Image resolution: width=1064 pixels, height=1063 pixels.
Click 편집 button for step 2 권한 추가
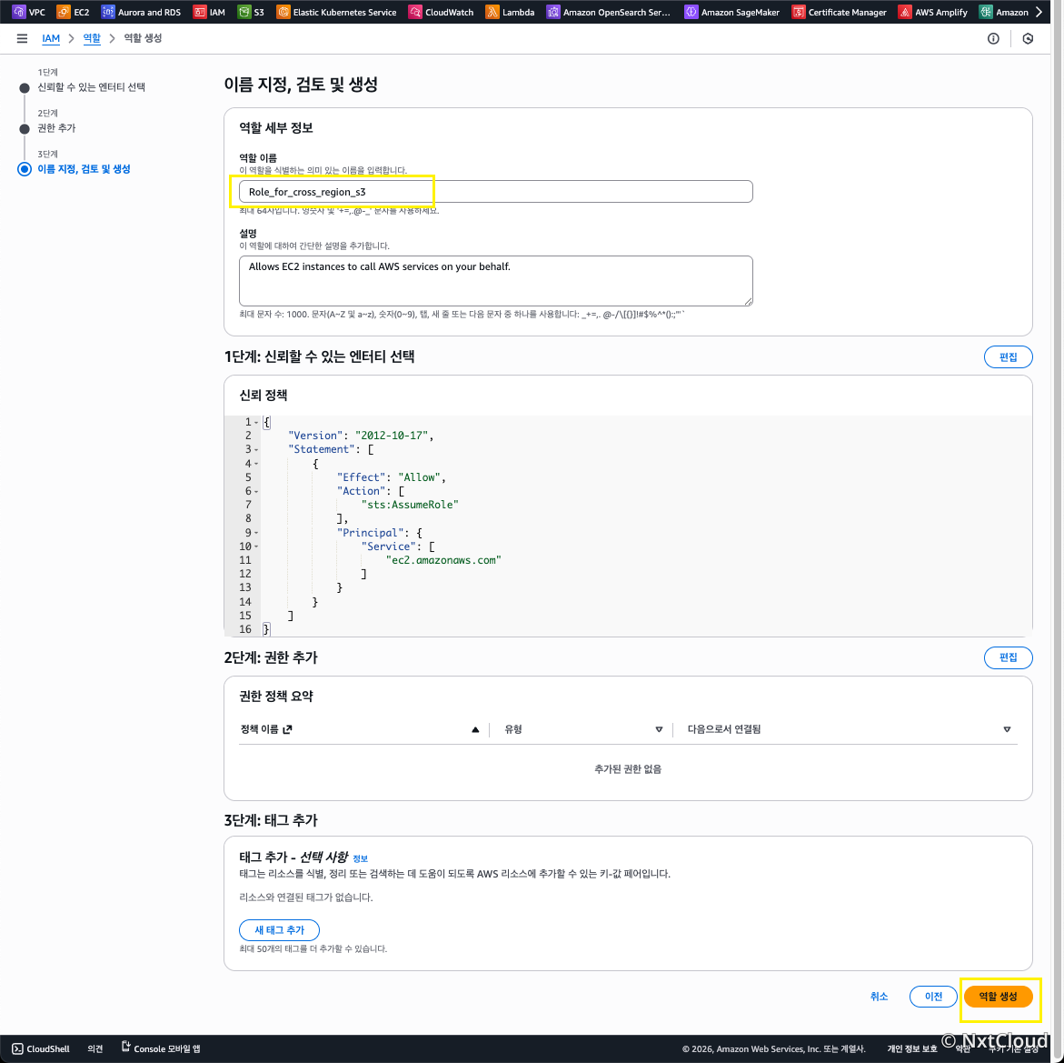[x=1008, y=657]
